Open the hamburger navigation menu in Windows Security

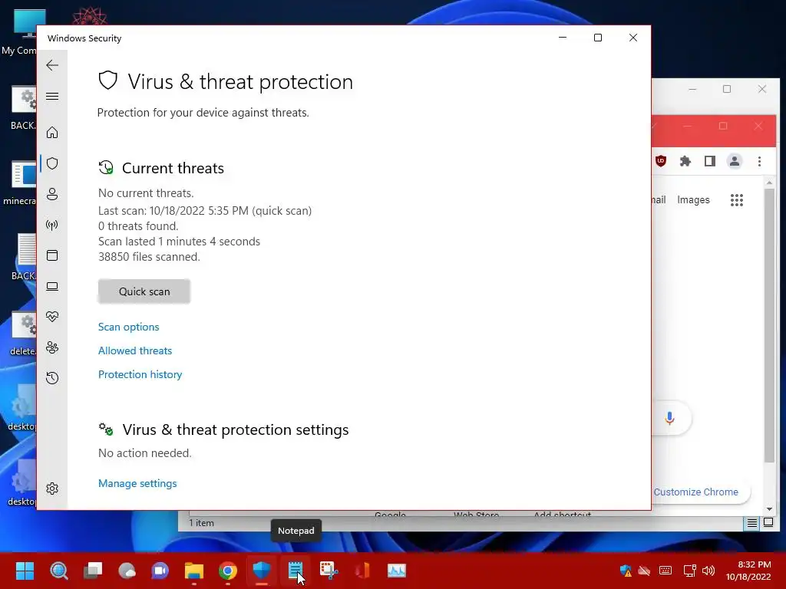coord(52,96)
